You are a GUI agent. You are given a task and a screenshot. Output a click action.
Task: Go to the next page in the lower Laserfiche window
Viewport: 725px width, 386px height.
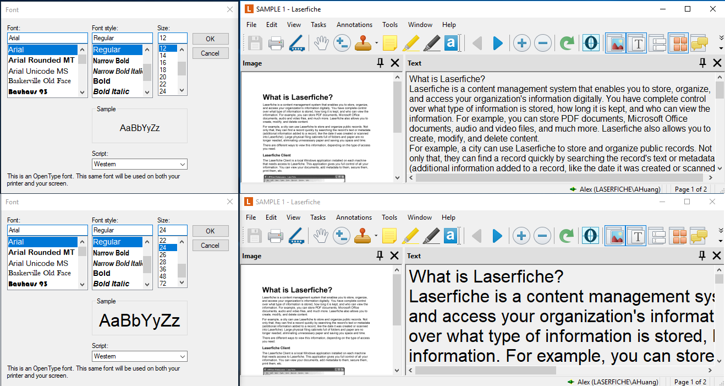498,236
